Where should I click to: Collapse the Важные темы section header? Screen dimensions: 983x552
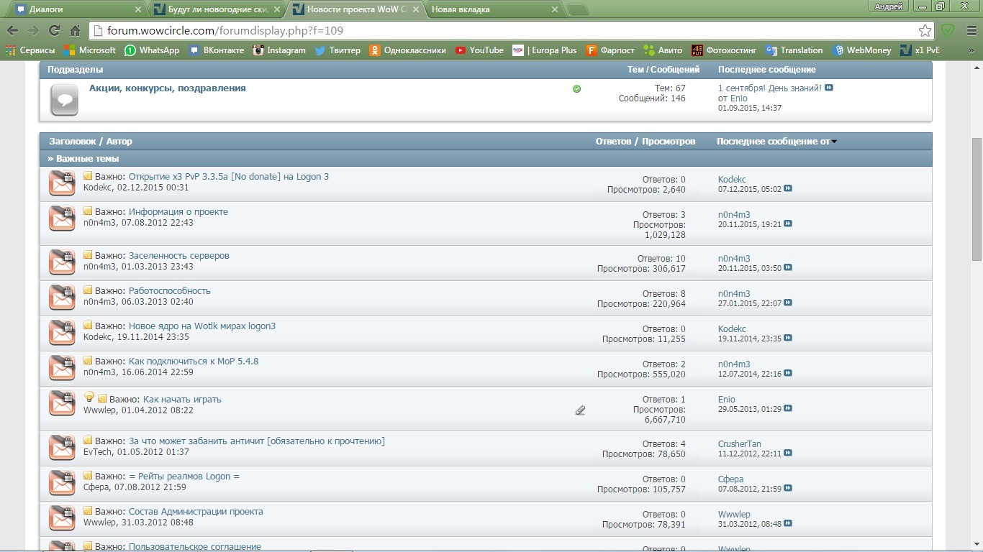pos(83,158)
